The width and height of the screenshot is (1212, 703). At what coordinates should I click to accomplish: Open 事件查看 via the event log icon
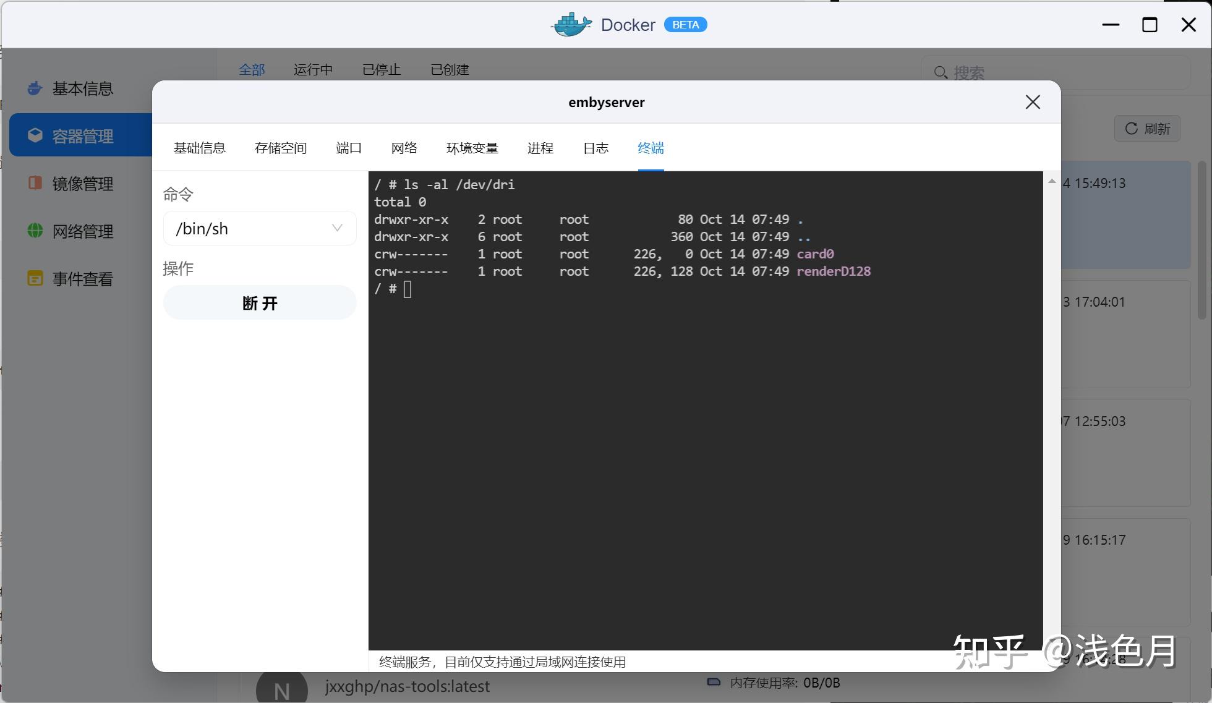[35, 278]
